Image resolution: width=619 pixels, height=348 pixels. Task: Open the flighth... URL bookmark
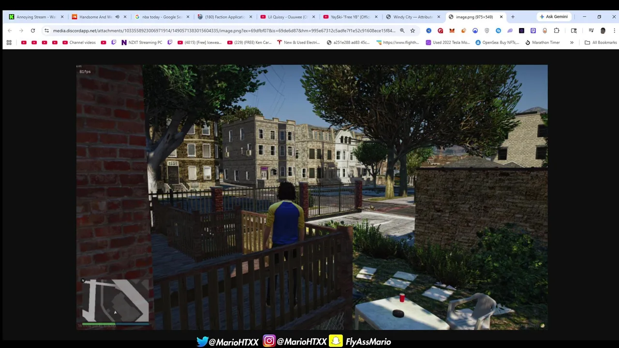398,43
